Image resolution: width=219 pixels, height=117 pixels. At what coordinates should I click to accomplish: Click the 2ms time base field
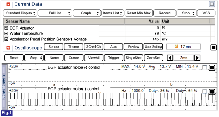pyautogui.click(x=184, y=58)
